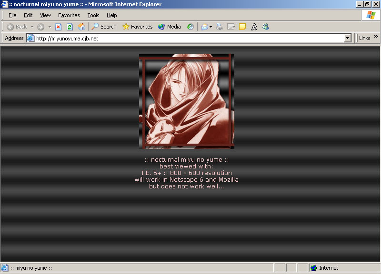Go to the Home page icon
The height and width of the screenshot is (274, 381).
[x=81, y=27]
